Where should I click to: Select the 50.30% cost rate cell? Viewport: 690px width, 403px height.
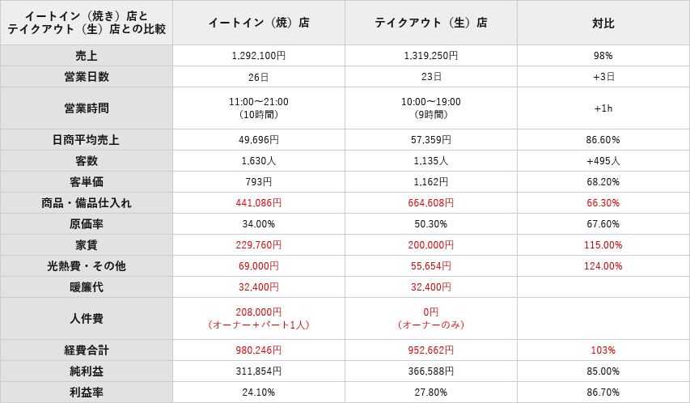coord(431,224)
